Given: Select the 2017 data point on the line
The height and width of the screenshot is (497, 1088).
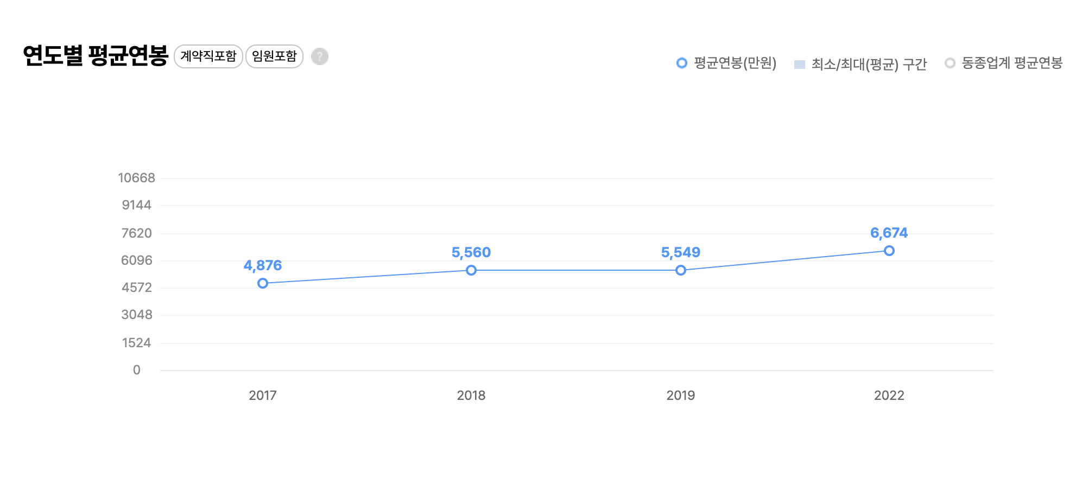Looking at the screenshot, I should tap(263, 283).
